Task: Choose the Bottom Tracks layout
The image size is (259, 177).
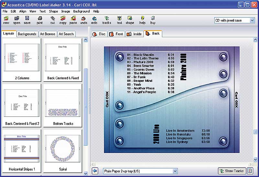Action: point(63,105)
